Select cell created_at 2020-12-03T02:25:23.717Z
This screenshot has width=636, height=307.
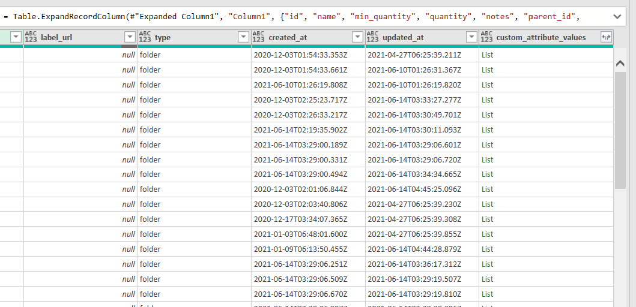click(308, 100)
